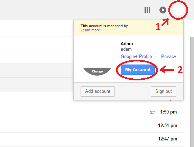Click Change on the profile photo
The image size is (194, 147).
97,71
